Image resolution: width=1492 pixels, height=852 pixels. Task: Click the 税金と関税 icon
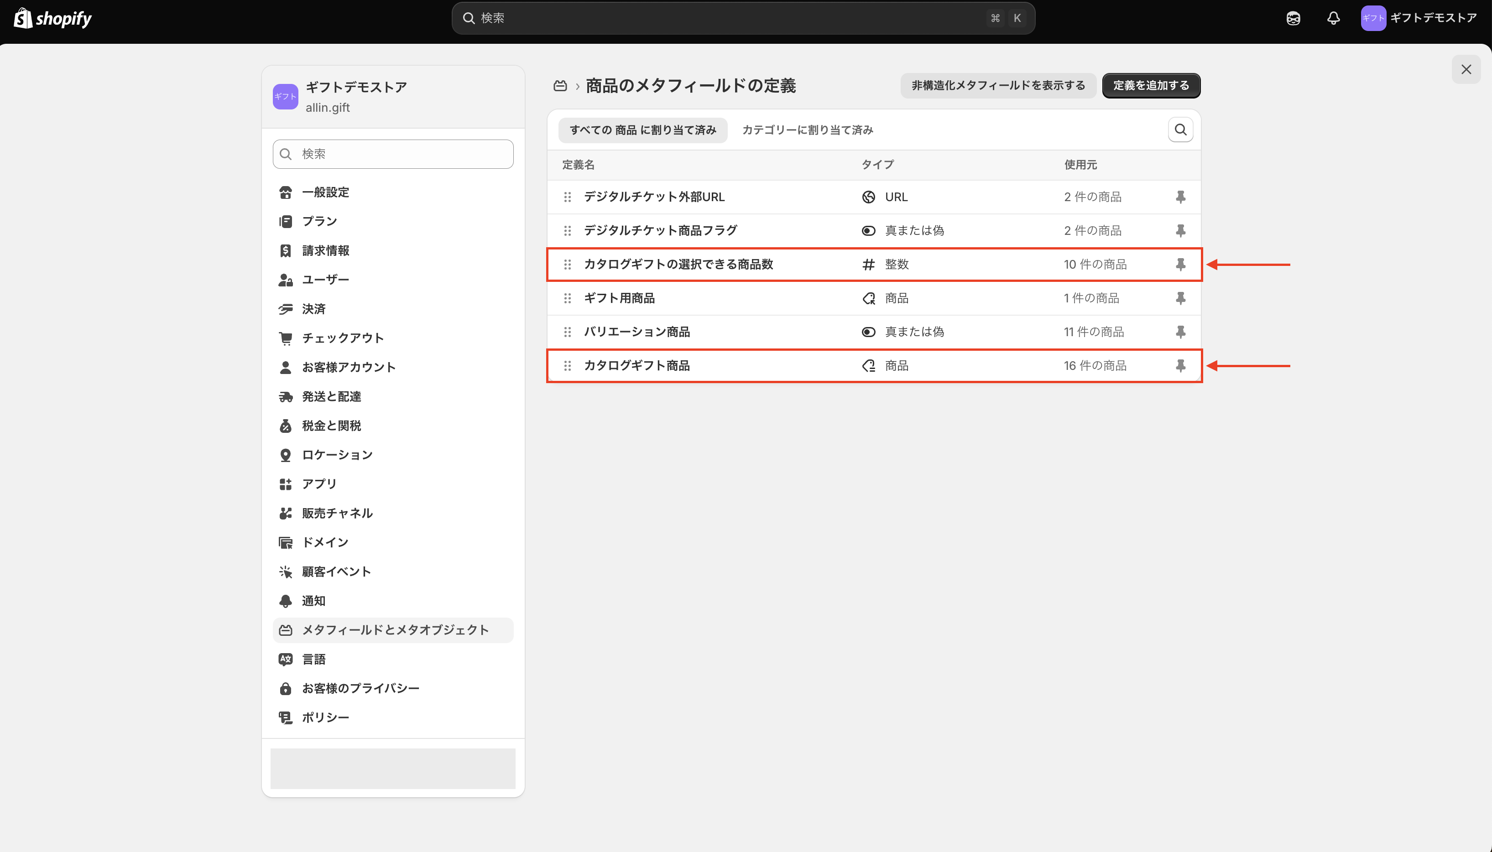tap(285, 426)
